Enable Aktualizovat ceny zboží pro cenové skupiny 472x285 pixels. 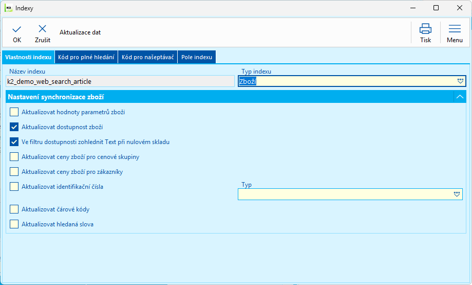14,157
